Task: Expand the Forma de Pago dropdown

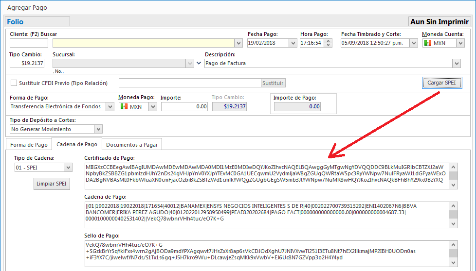Action: tap(110, 106)
